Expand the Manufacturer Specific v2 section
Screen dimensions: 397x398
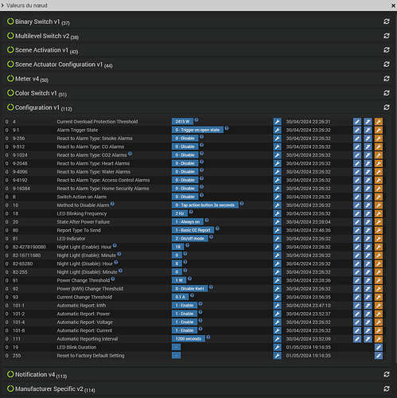click(x=50, y=388)
